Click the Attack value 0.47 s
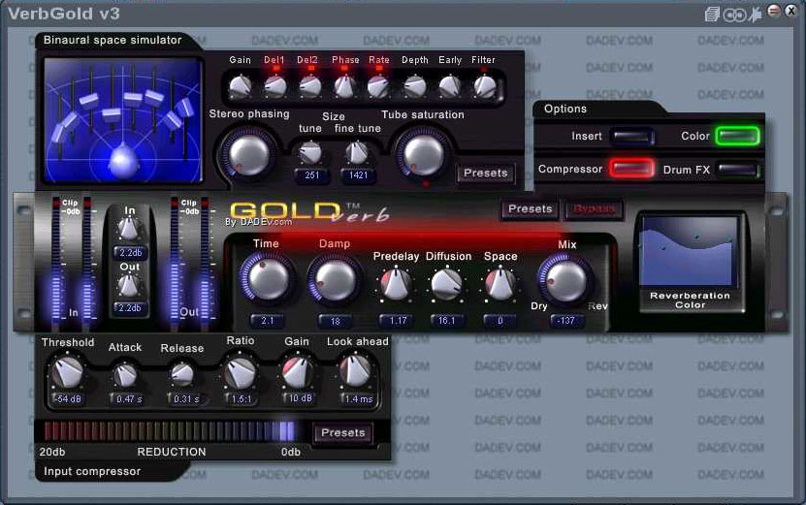 128,398
